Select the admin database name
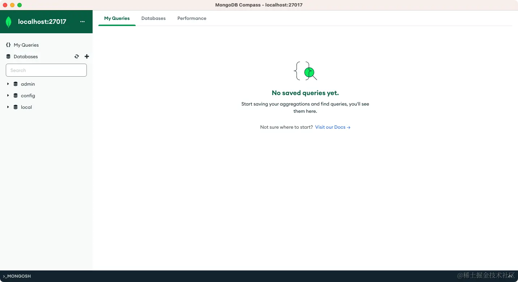This screenshot has height=282, width=518. (x=28, y=84)
